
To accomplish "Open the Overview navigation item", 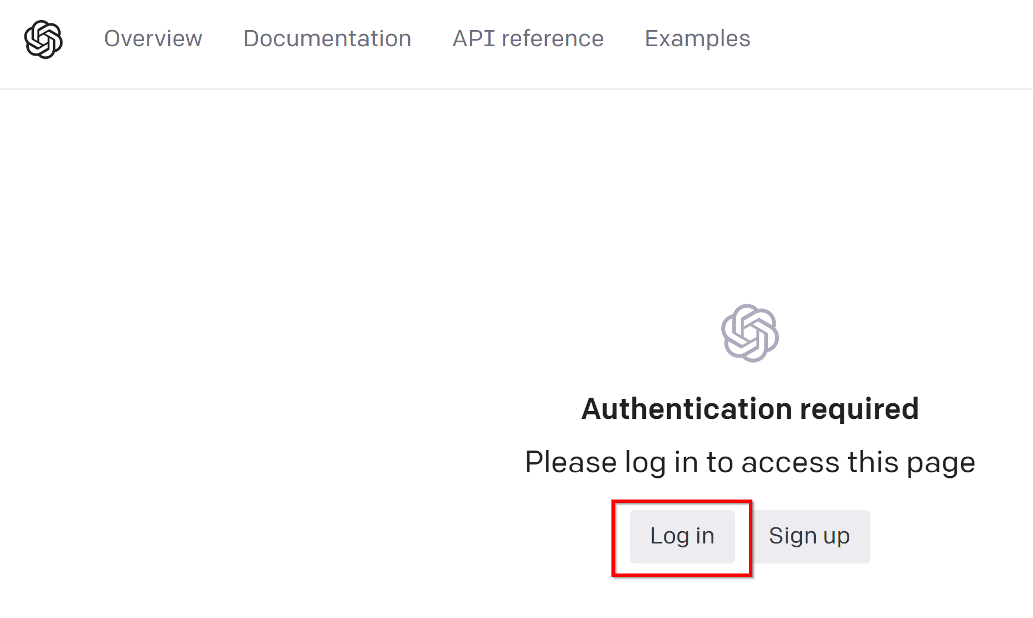I will (x=153, y=38).
